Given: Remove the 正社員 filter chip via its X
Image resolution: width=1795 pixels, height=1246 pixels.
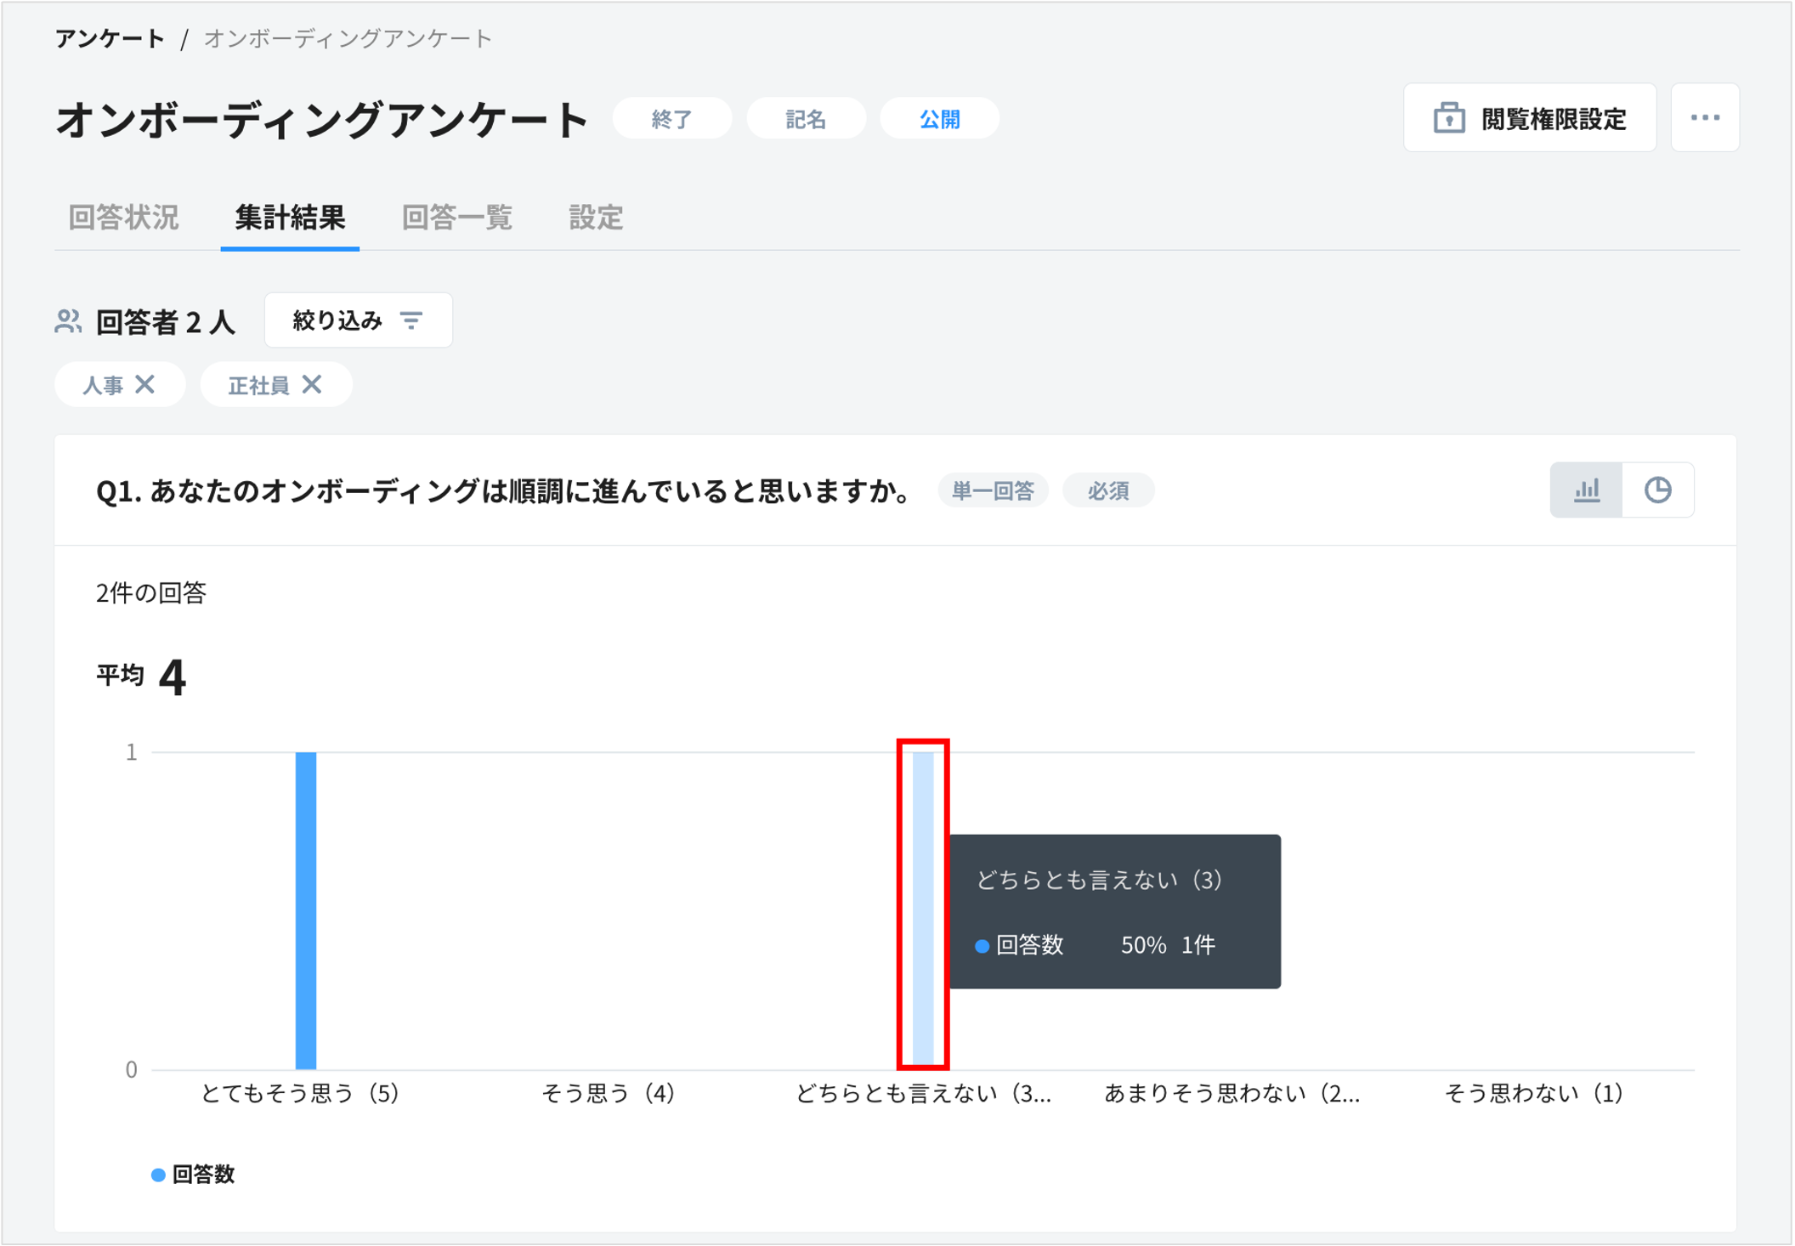Looking at the screenshot, I should tap(313, 384).
